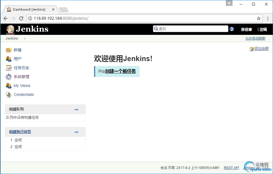Viewport: 273px width, 174px height.
Task: Open the REST API documentation link
Action: click(231, 168)
